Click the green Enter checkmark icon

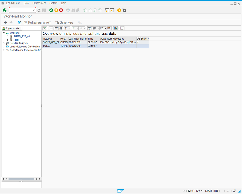coord(5,10)
